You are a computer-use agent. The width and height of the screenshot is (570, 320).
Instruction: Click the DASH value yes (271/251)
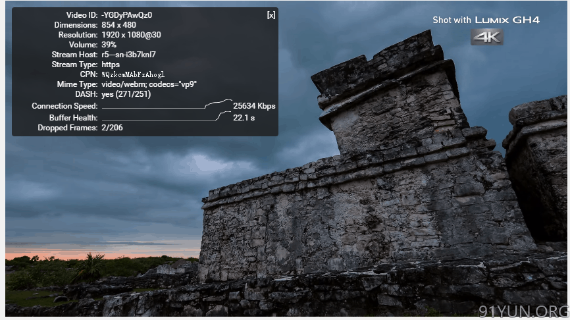(126, 93)
